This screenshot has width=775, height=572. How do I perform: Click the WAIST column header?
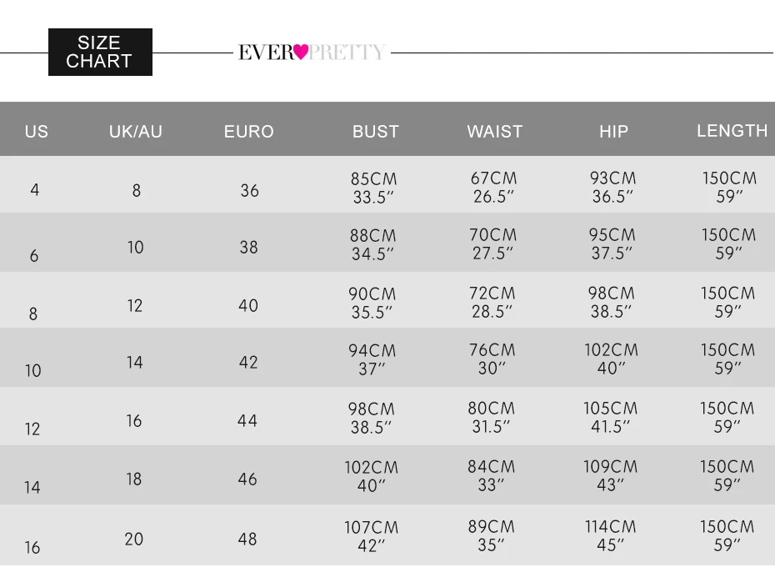pos(494,131)
